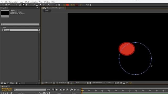Open the Add shape attribute menu
Viewport: 168px width, 94px height.
tap(90, 5)
